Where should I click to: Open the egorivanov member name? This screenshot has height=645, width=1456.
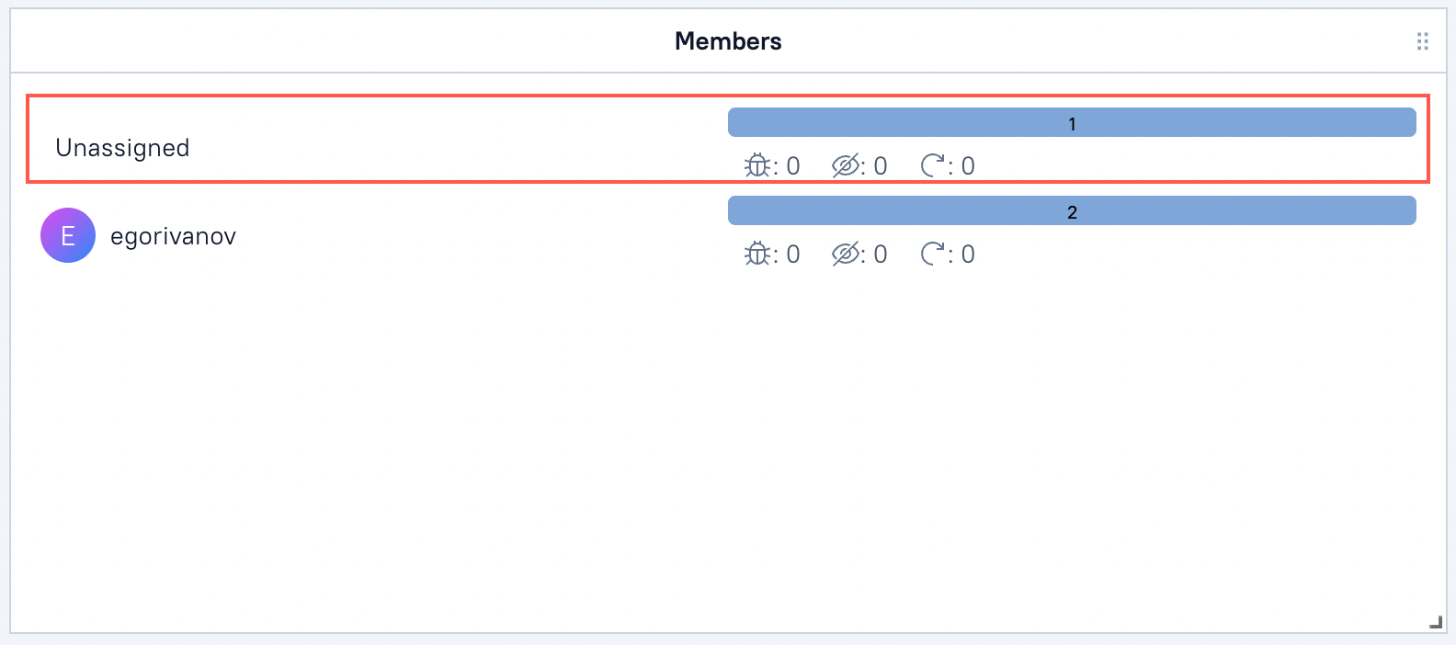pyautogui.click(x=173, y=237)
